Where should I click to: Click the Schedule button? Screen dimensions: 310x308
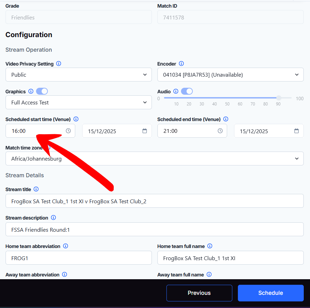pyautogui.click(x=270, y=293)
